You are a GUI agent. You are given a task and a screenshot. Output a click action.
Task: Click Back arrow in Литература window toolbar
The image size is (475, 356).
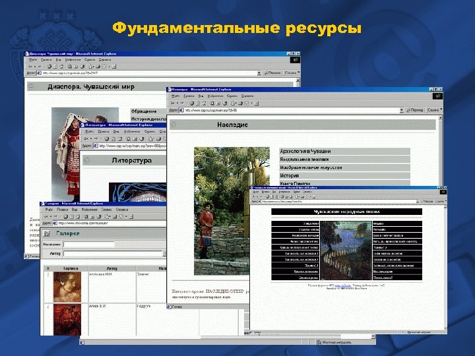[86, 139]
